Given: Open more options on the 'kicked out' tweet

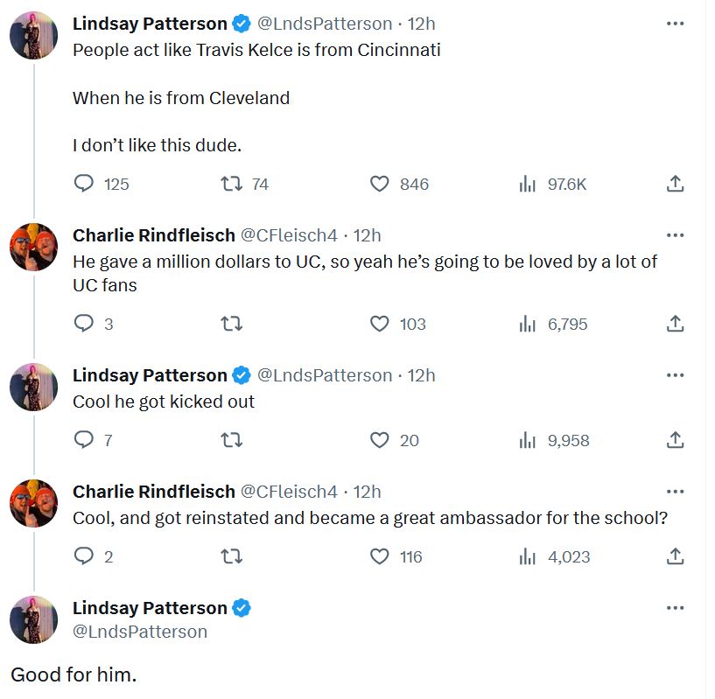Looking at the screenshot, I should pos(675,375).
